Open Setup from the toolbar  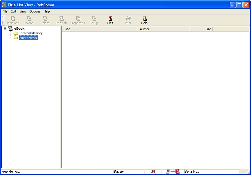click(94, 20)
